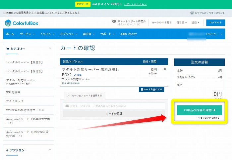Click the コードの認証 validate button
Screen dimensions: 232x160
point(114,113)
